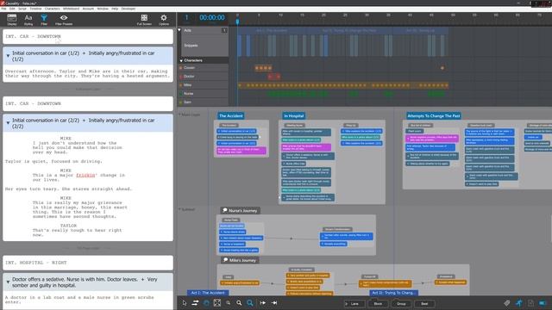Screen dimensions: 552x310
Task: Collapse the Acts timeline lane
Action: 179,30
